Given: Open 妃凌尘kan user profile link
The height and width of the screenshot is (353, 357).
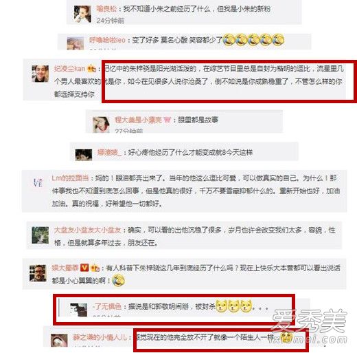Looking at the screenshot, I should point(70,68).
